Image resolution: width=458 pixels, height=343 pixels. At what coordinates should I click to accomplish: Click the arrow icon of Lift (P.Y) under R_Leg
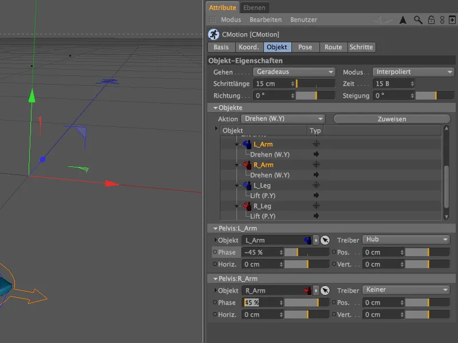[316, 216]
